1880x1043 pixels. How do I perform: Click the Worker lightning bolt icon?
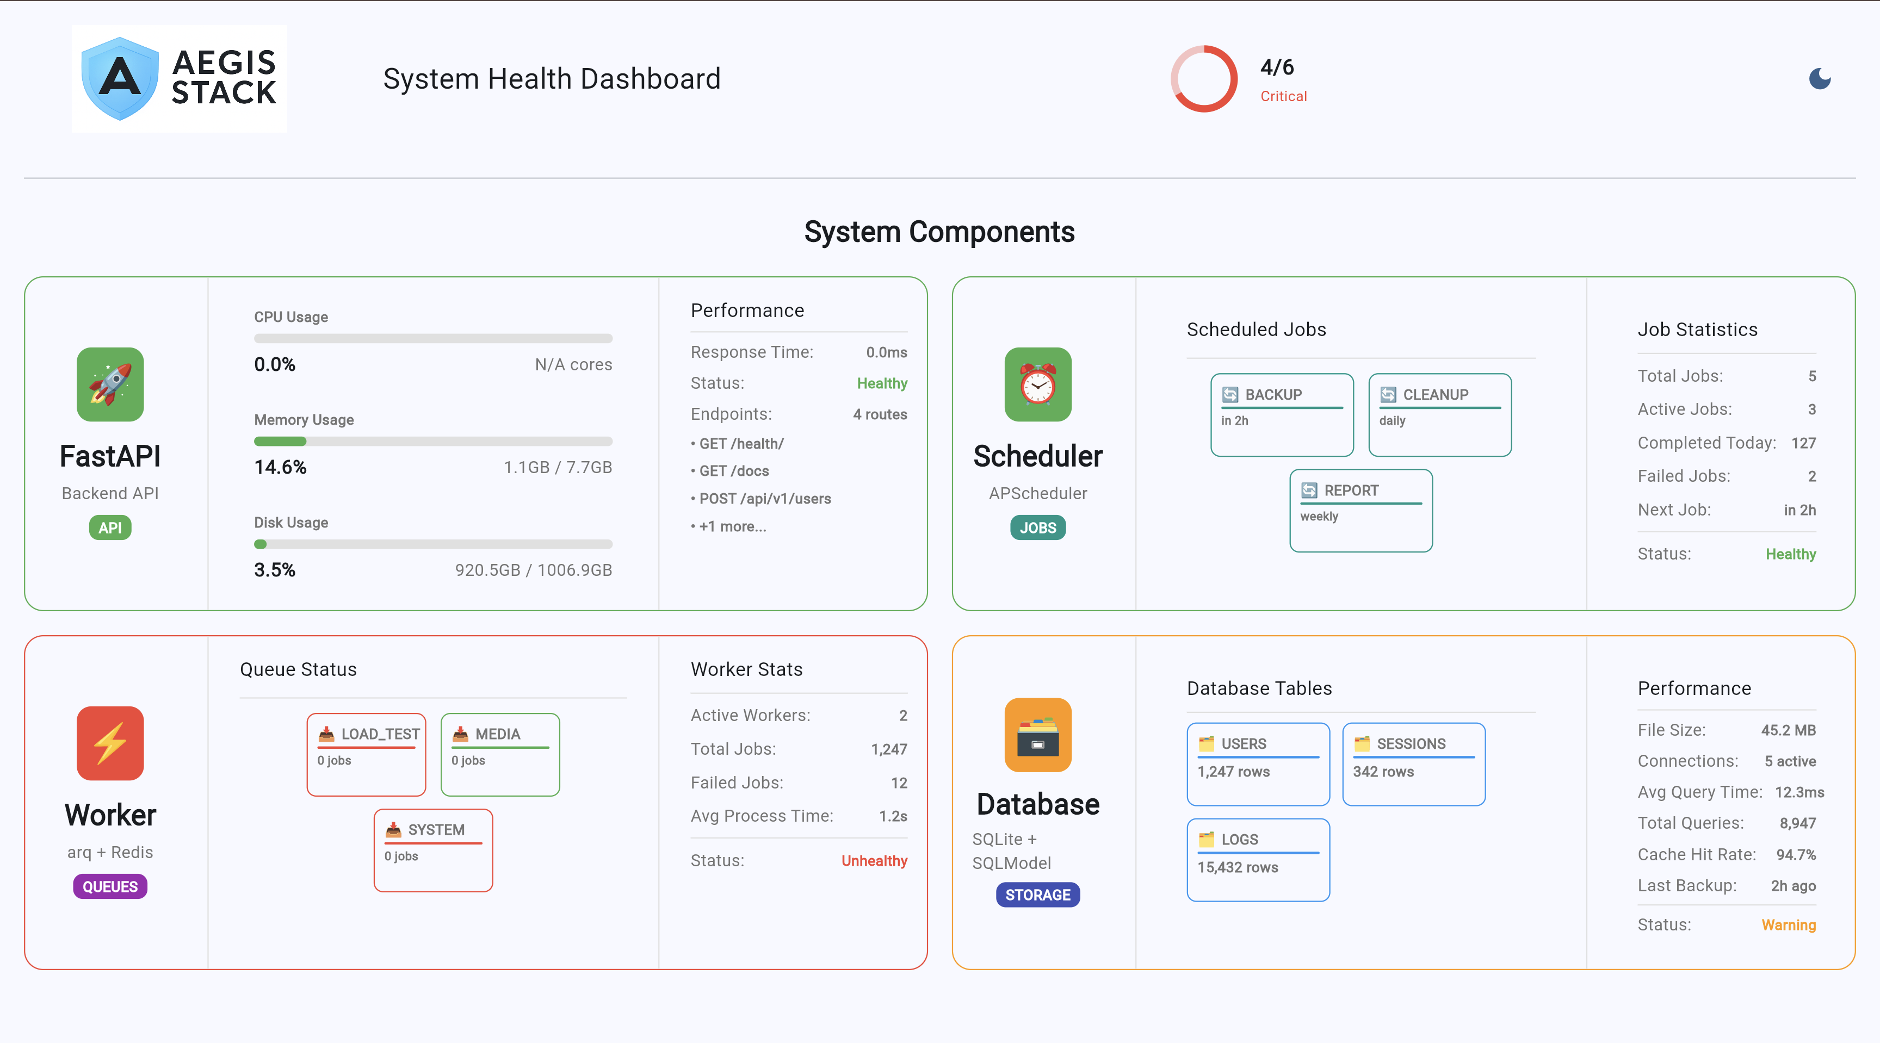[110, 742]
